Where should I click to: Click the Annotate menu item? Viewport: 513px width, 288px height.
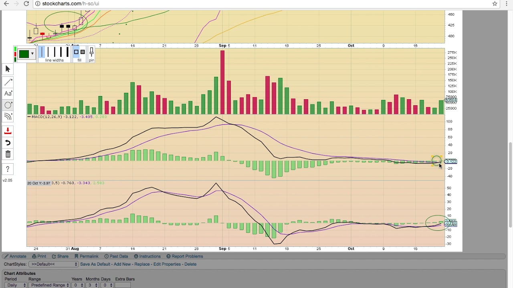15,256
